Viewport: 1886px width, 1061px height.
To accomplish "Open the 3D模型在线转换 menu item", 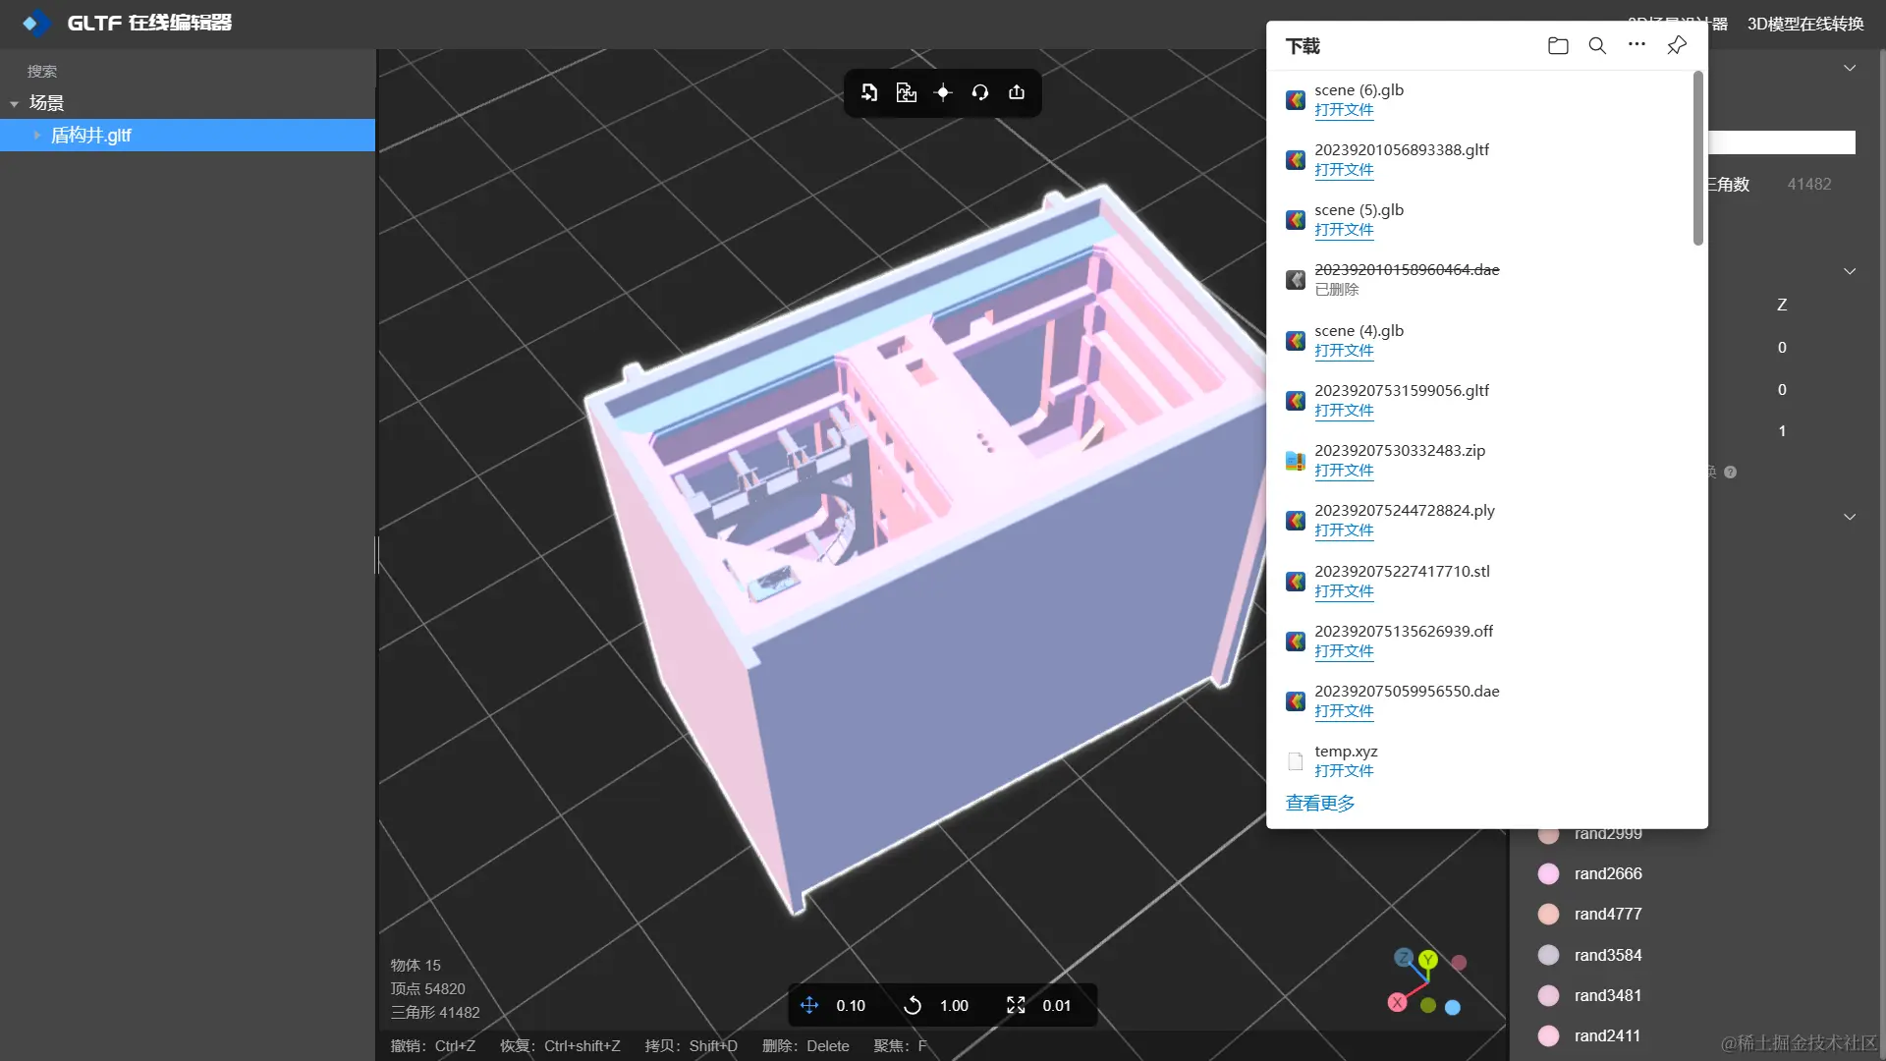I will pos(1805,24).
